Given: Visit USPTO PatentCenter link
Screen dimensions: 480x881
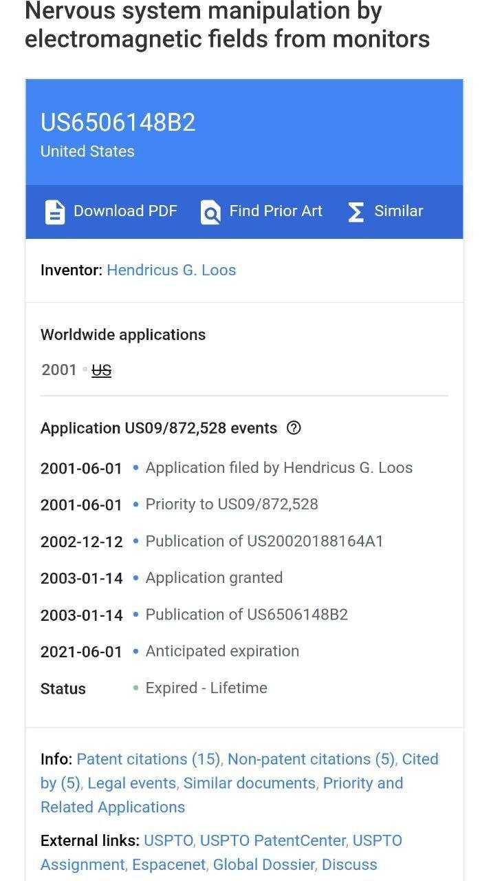Looking at the screenshot, I should [272, 840].
